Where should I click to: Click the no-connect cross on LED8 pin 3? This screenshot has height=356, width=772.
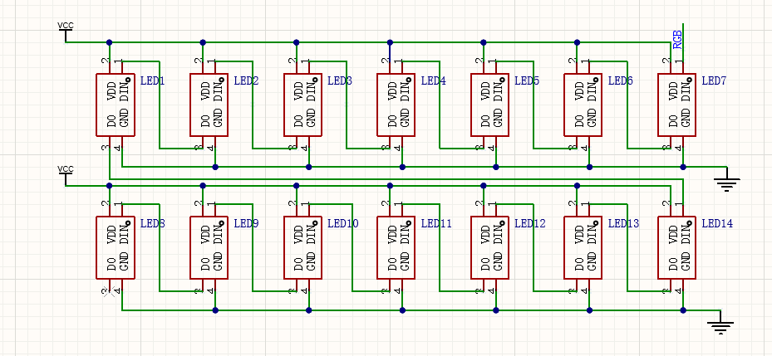click(110, 291)
